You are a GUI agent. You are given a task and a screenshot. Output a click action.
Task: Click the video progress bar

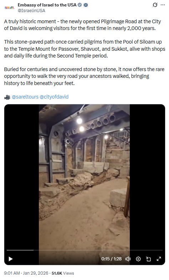click(84, 250)
